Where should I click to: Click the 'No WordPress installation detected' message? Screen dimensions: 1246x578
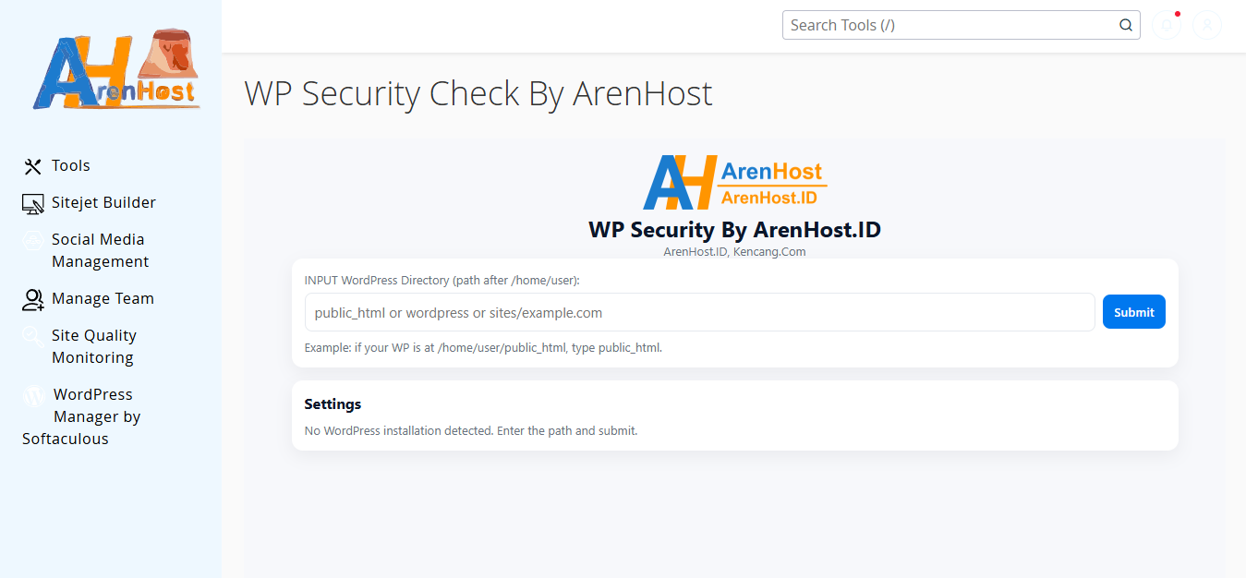pos(471,430)
